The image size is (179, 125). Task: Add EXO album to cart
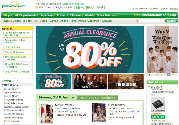pos(158,117)
